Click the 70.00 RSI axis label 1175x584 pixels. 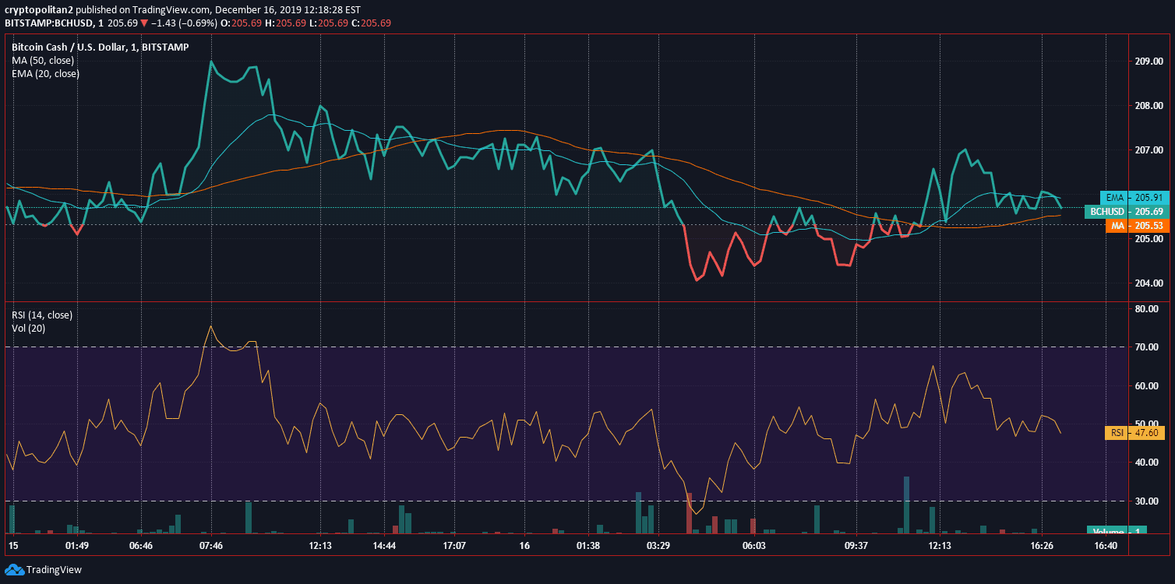click(x=1146, y=347)
